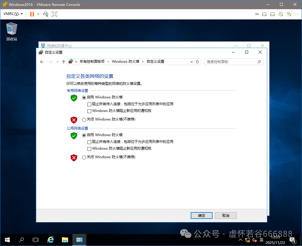Image resolution: width=302 pixels, height=246 pixels.
Task: Open the taskbar clock and date
Action: (x=275, y=240)
